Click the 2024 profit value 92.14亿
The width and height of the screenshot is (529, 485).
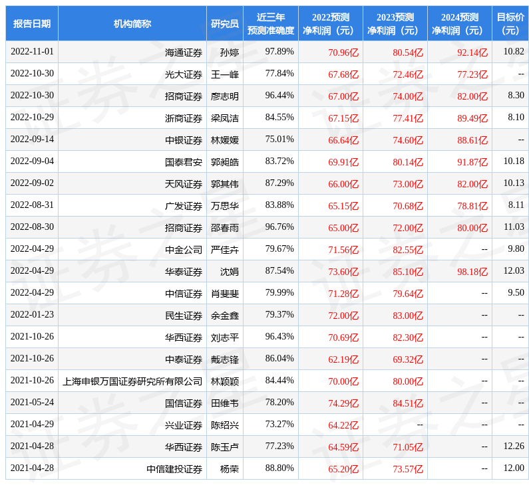point(472,52)
